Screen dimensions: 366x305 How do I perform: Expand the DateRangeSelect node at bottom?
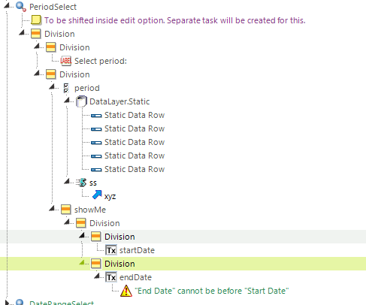[x=7, y=303]
